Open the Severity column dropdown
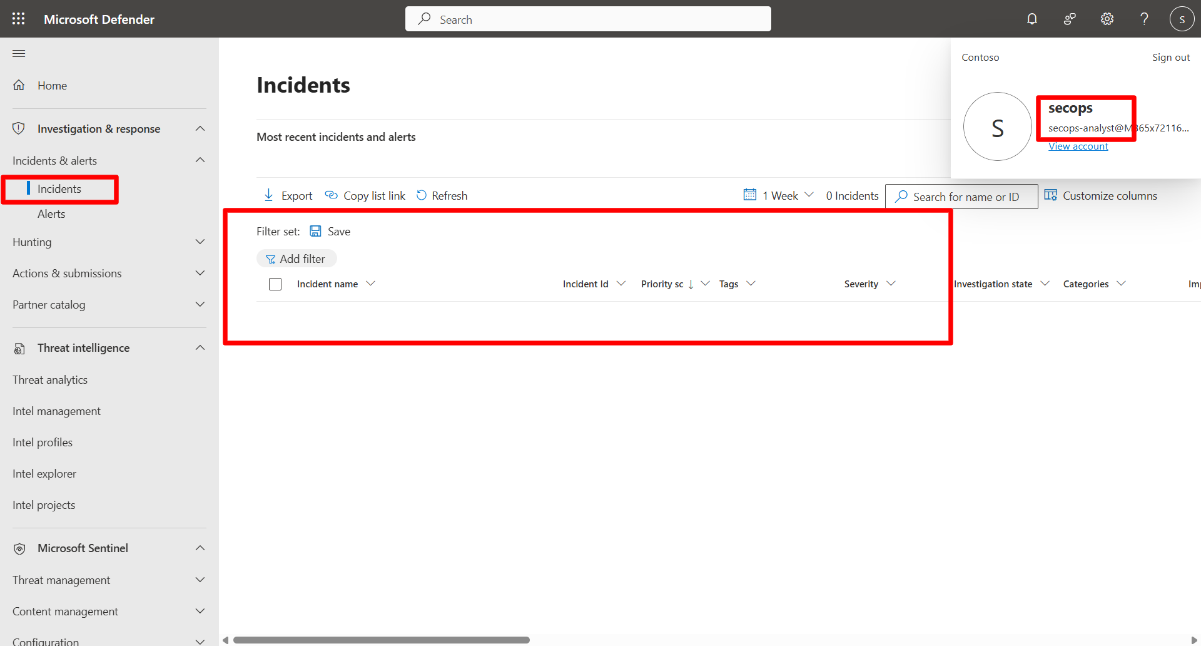The height and width of the screenshot is (646, 1201). pyautogui.click(x=891, y=284)
